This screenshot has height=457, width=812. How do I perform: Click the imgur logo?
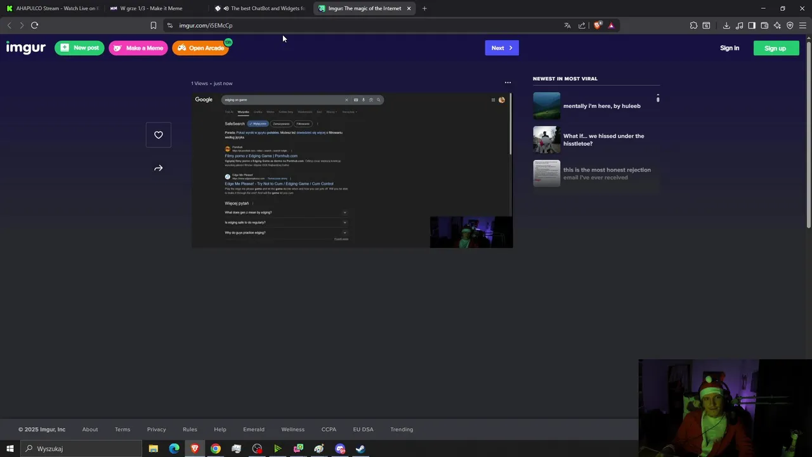click(26, 48)
